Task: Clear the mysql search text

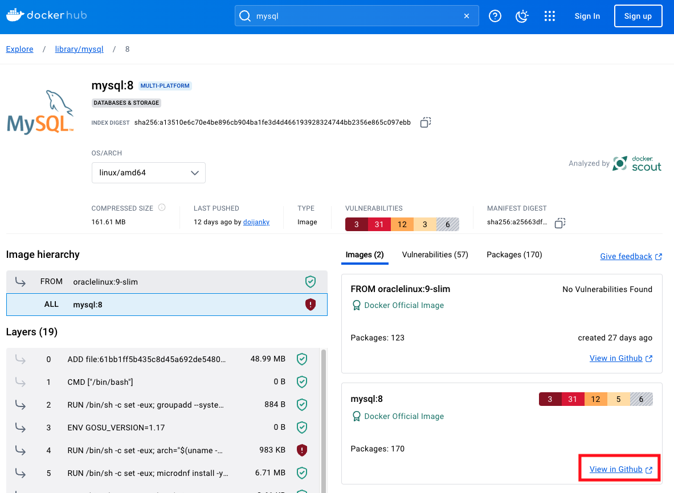Action: click(x=467, y=16)
